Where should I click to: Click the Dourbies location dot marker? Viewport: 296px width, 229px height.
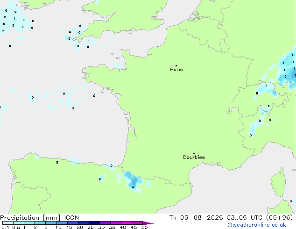click(194, 153)
